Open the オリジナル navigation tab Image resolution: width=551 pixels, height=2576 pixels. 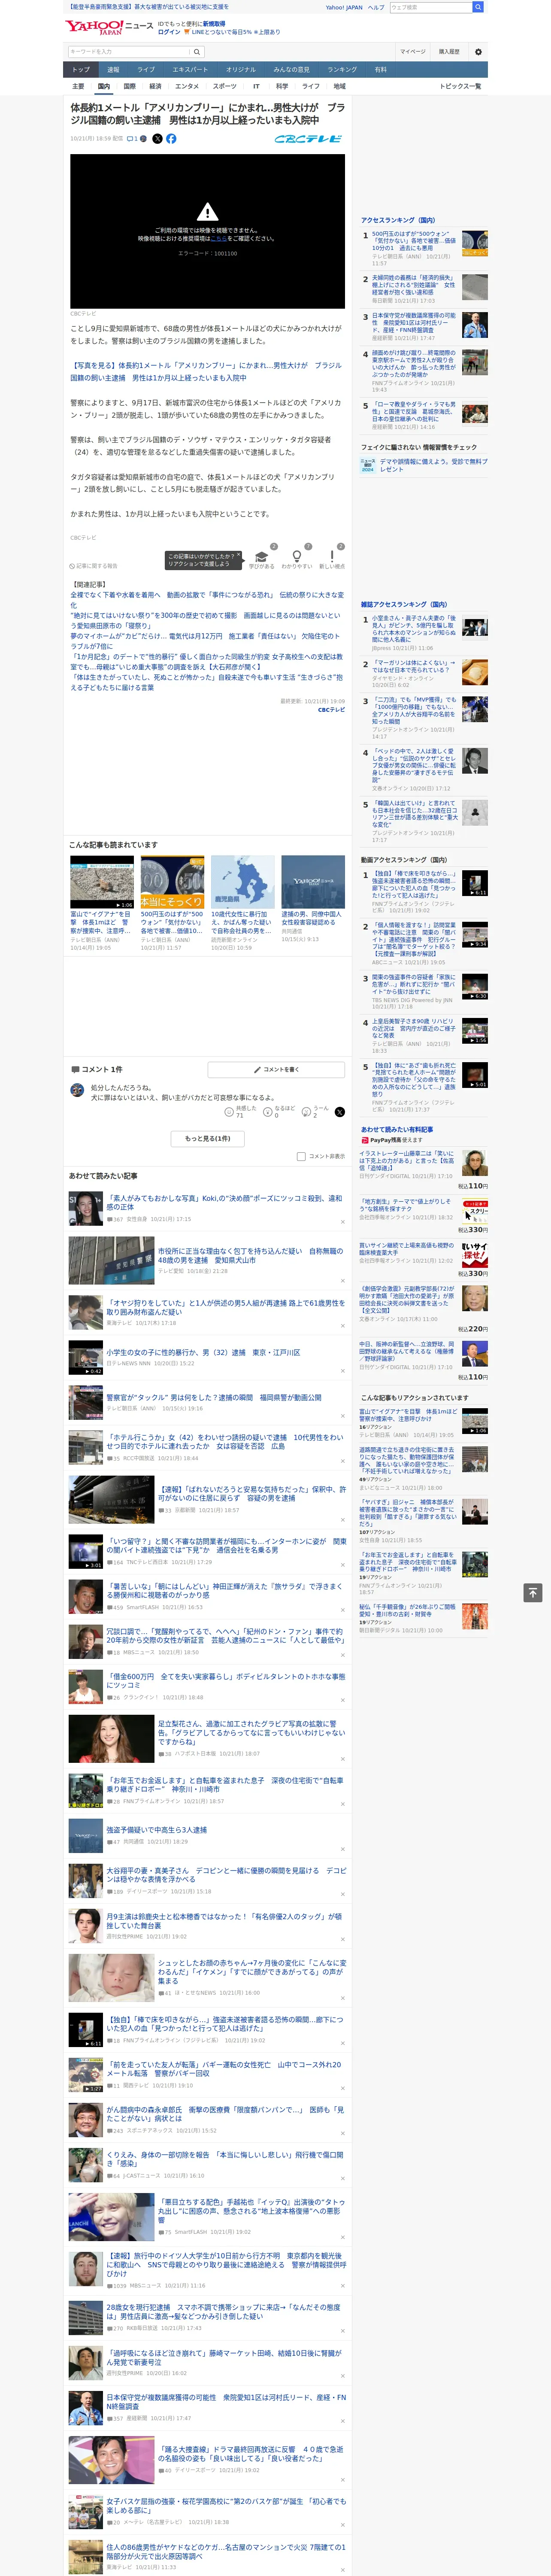pos(241,70)
